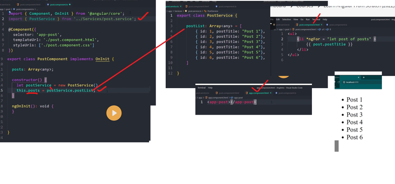This screenshot has height=184, width=395.
Task: Select the app.component.html tab in bottom editor
Action: coord(259,93)
